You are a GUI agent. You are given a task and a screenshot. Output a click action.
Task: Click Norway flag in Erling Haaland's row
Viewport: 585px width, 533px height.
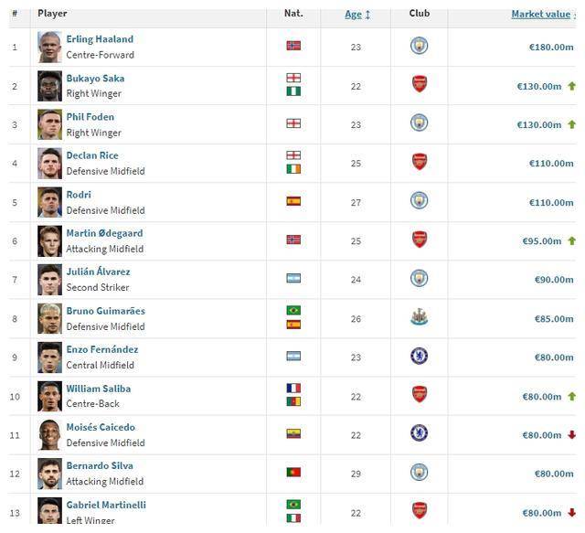pyautogui.click(x=293, y=46)
